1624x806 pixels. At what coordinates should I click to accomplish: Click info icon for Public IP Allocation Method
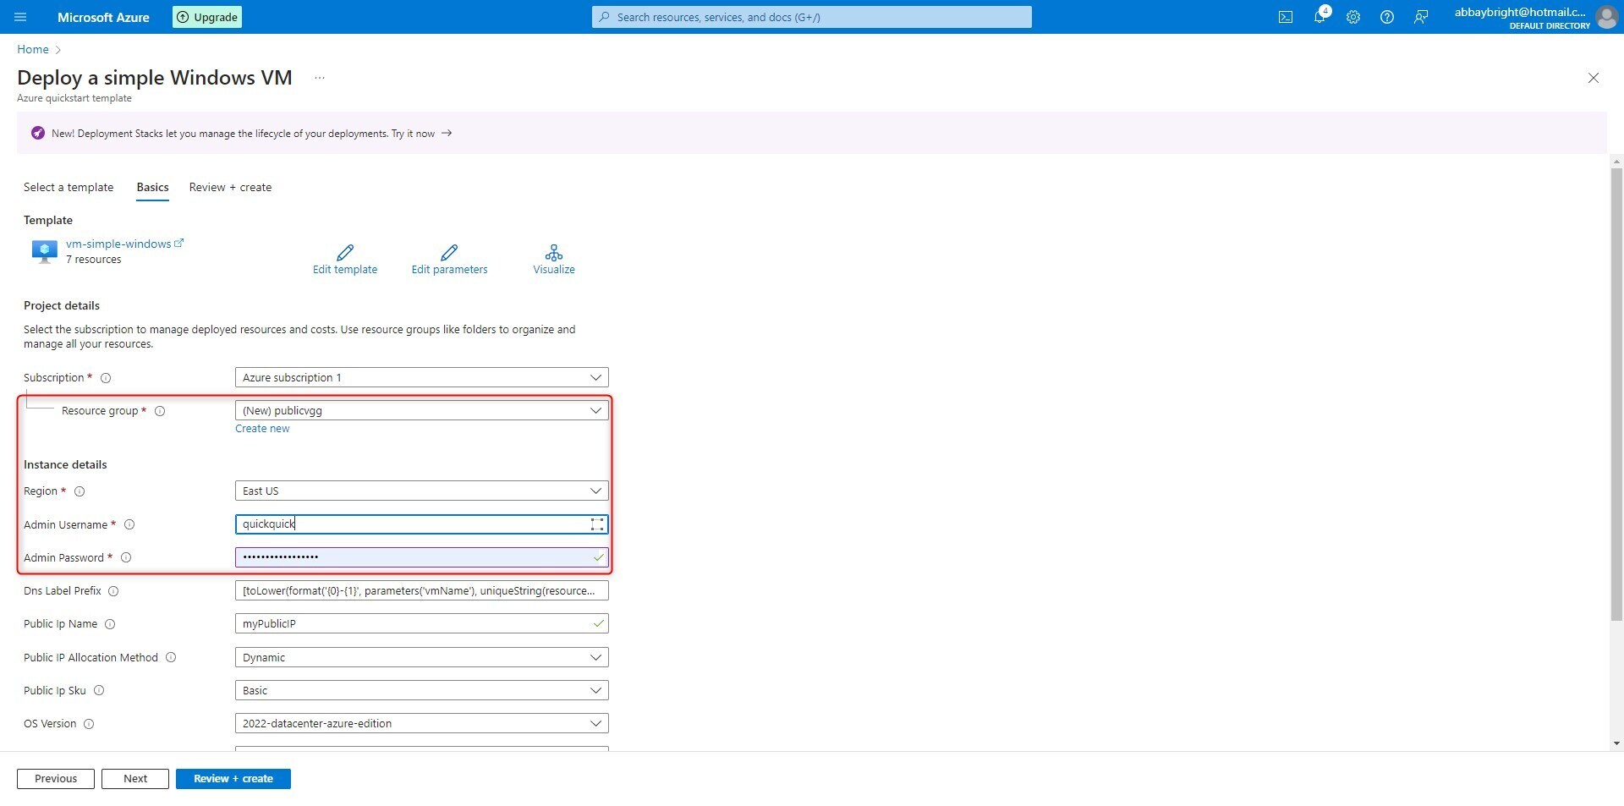click(x=171, y=657)
